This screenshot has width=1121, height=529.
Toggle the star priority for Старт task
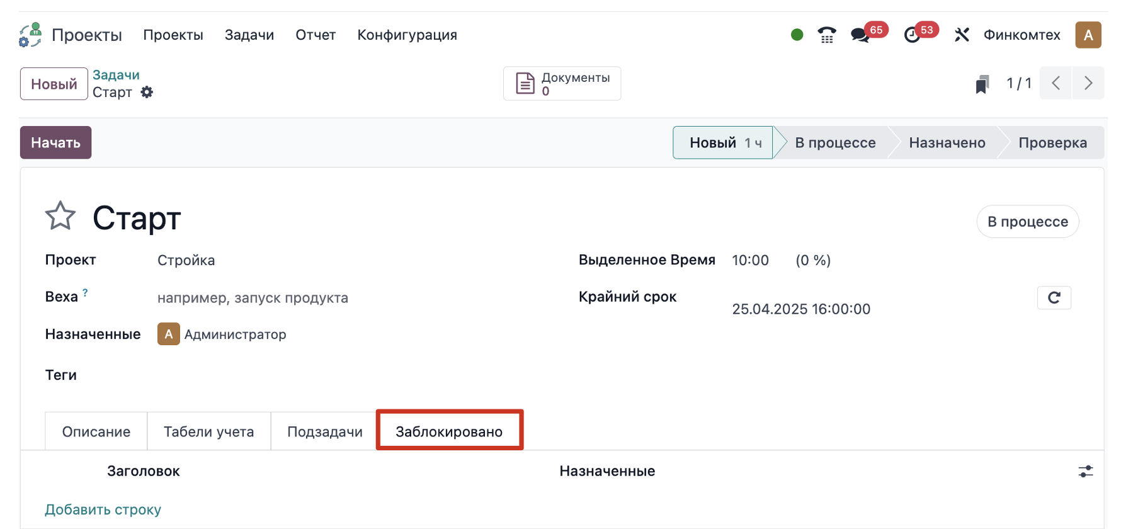tap(60, 216)
